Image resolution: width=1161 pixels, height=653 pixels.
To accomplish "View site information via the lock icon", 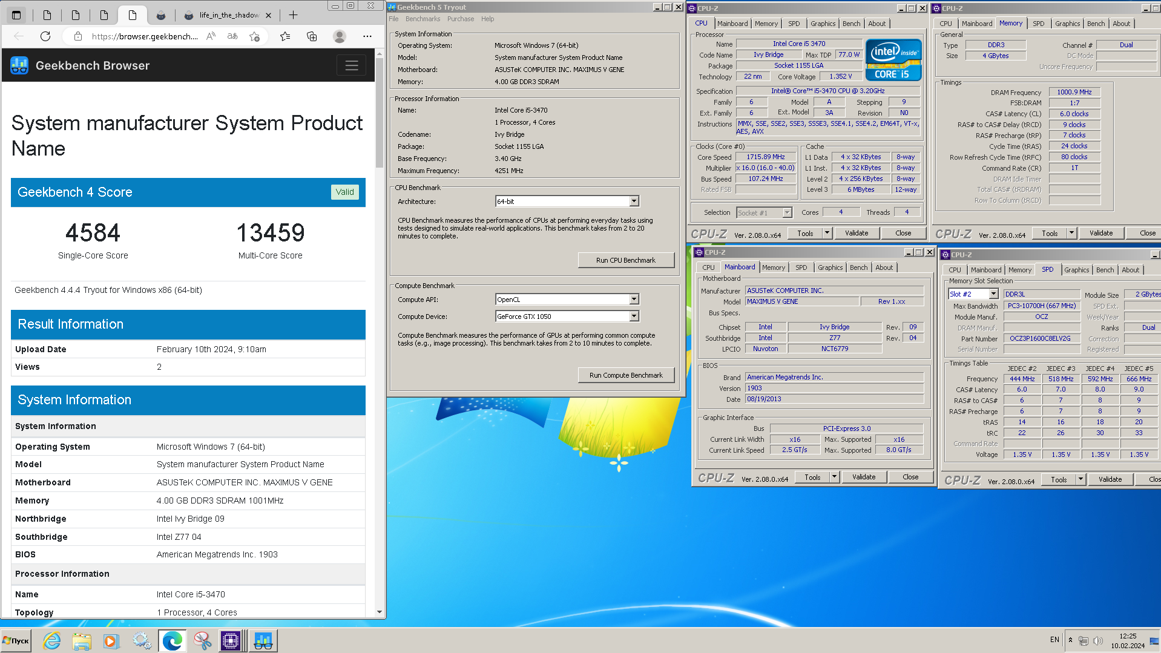I will pyautogui.click(x=78, y=36).
